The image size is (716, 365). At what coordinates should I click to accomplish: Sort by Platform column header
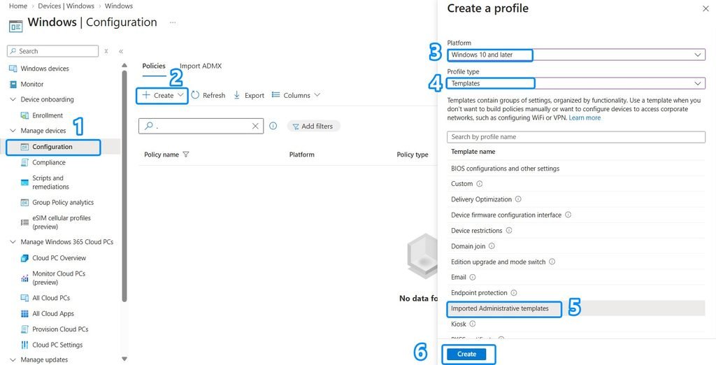[302, 155]
